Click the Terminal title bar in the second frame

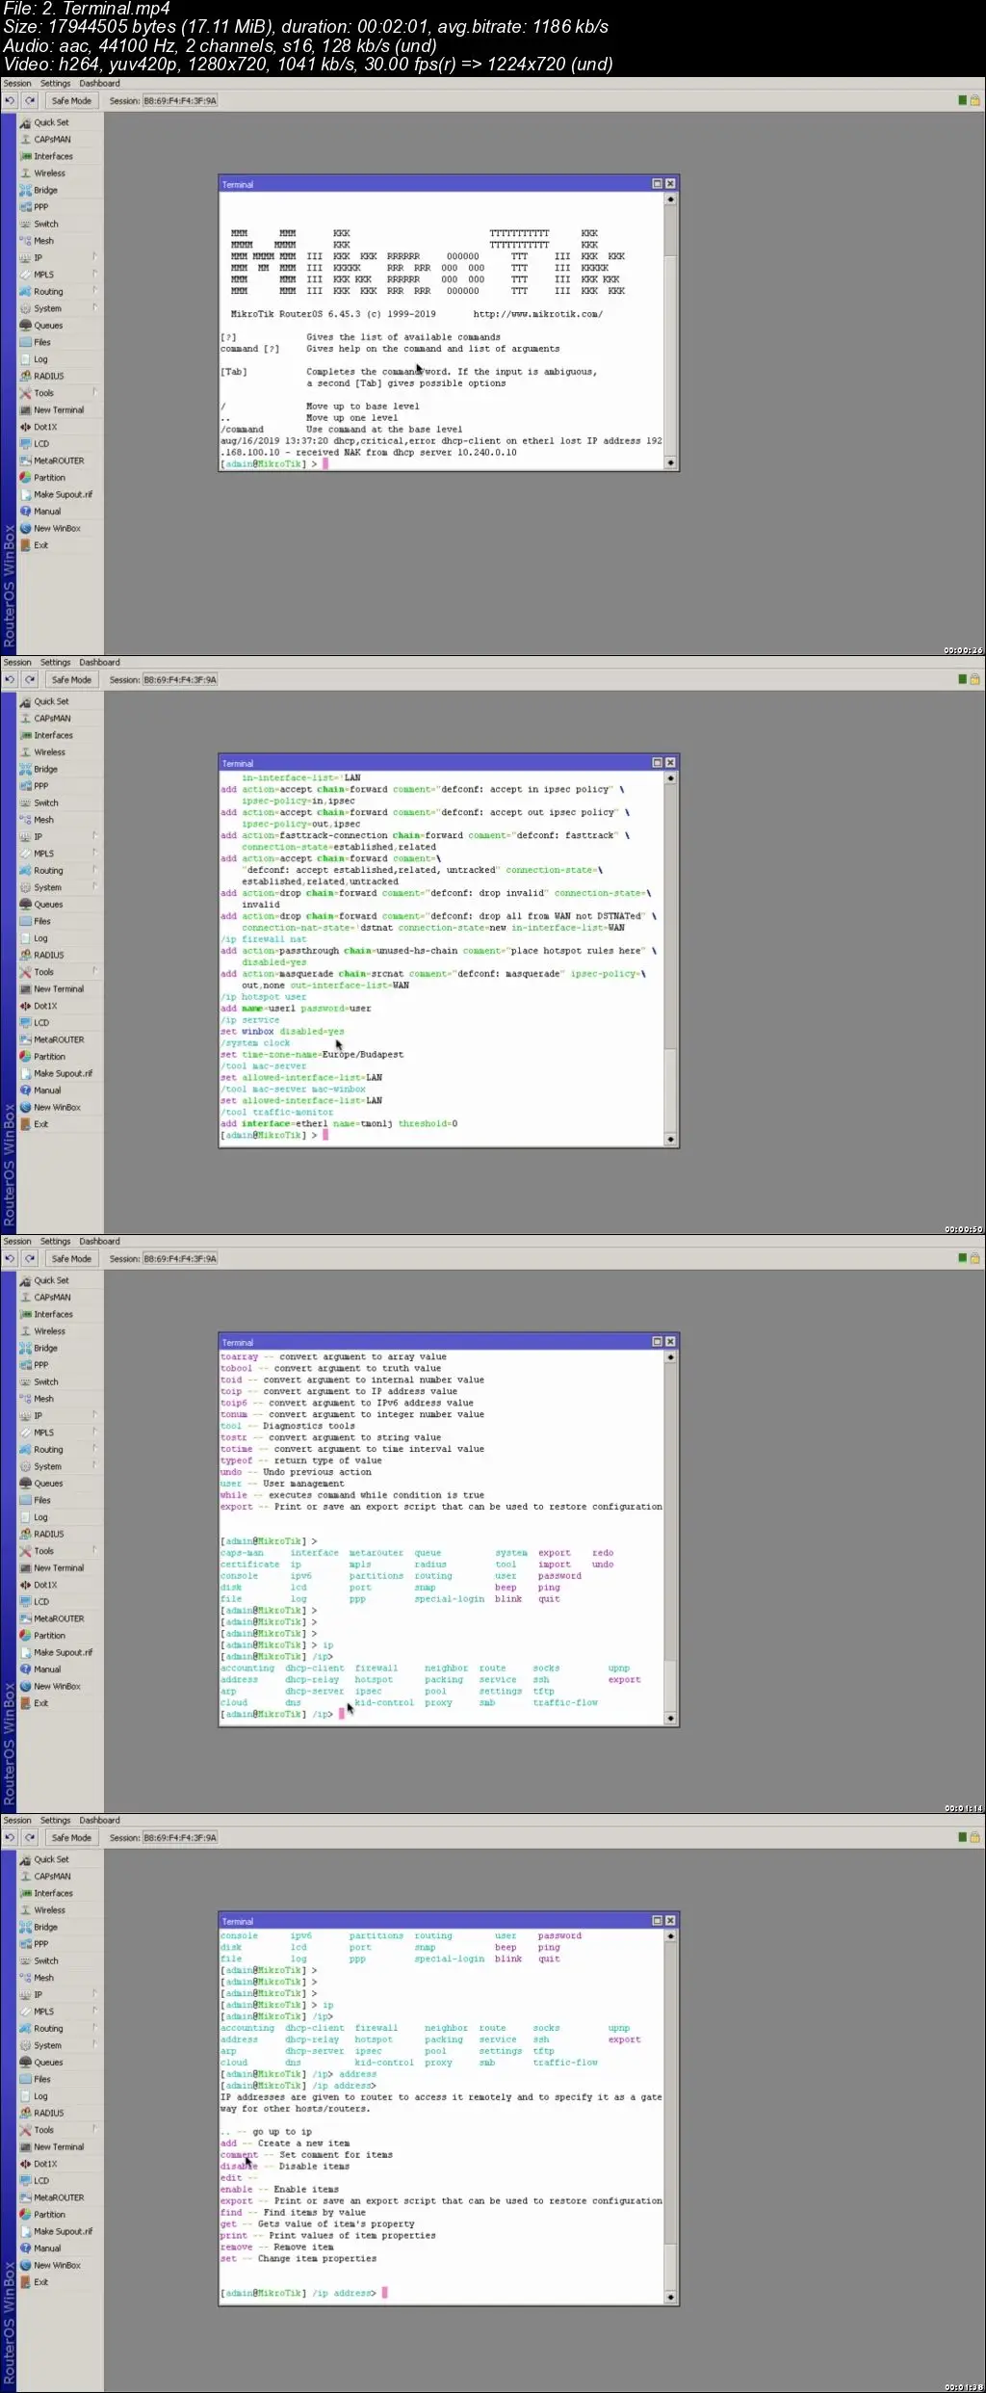[x=449, y=762]
